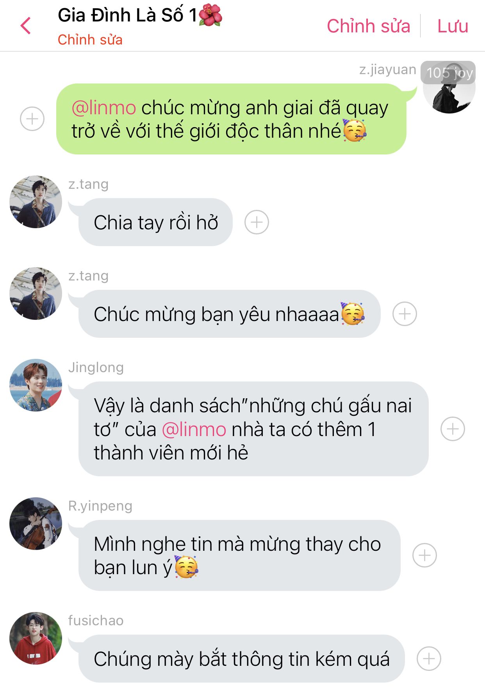Tap @linmo mention in Jinglong's message
This screenshot has height=690, width=485.
tap(194, 429)
